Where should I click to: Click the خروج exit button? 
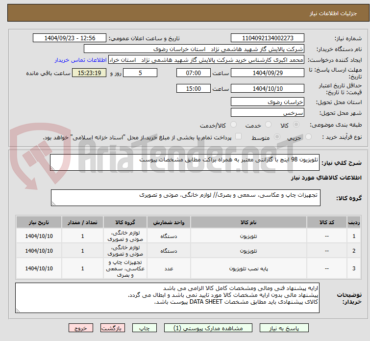click(x=81, y=328)
